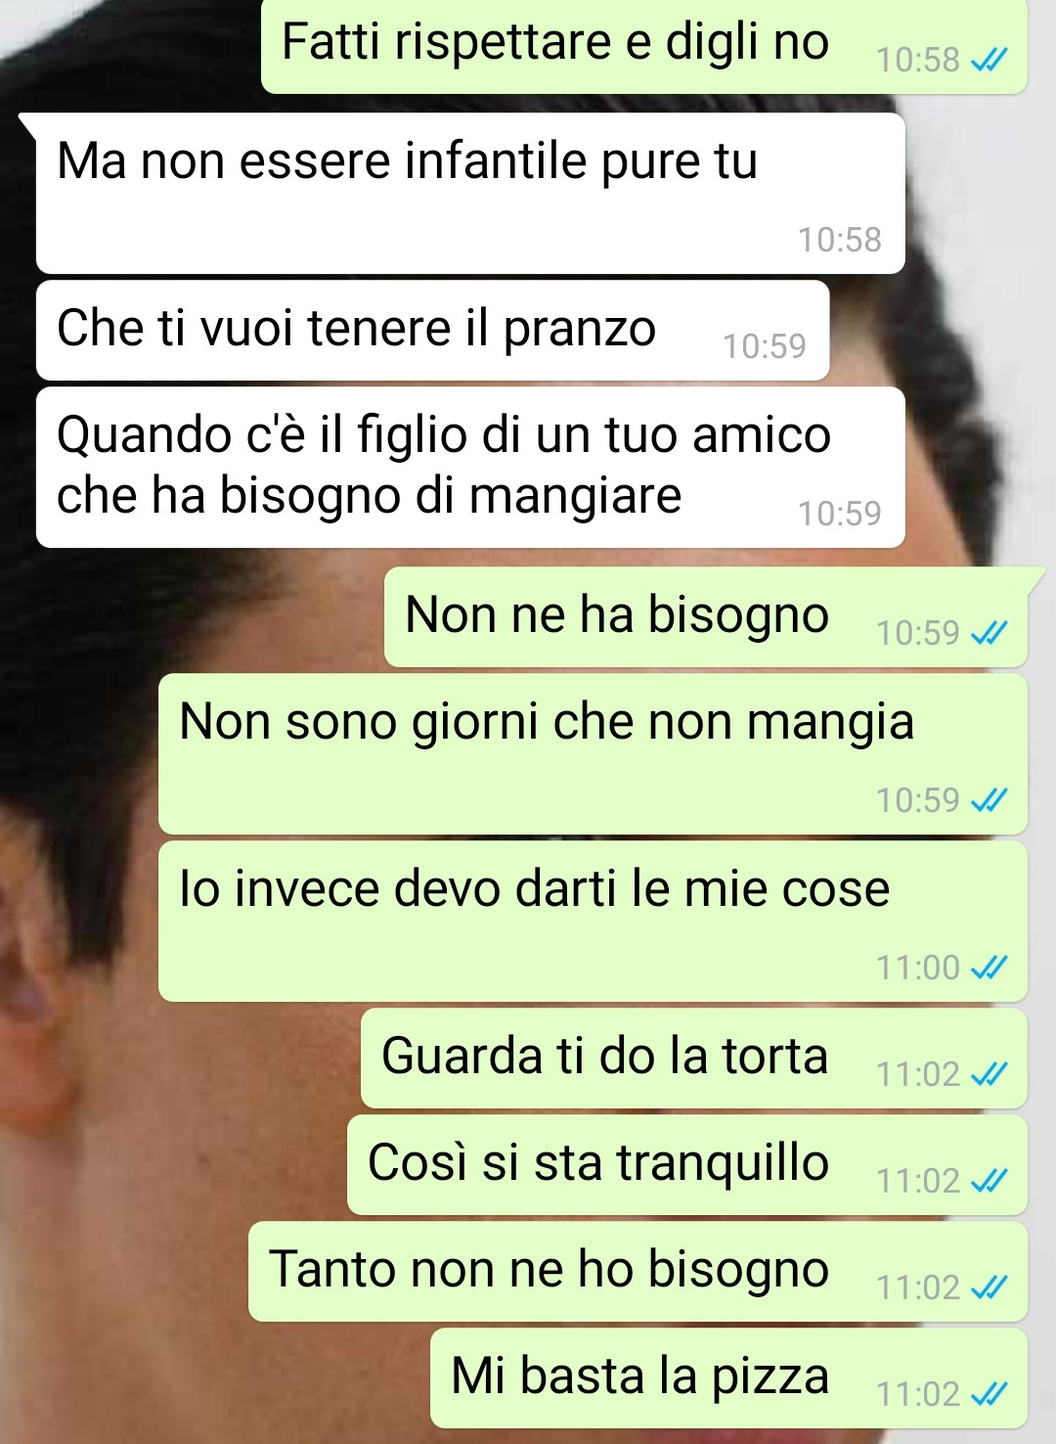Tap the read ticks at 11:00
1056x1444 pixels.
(988, 969)
